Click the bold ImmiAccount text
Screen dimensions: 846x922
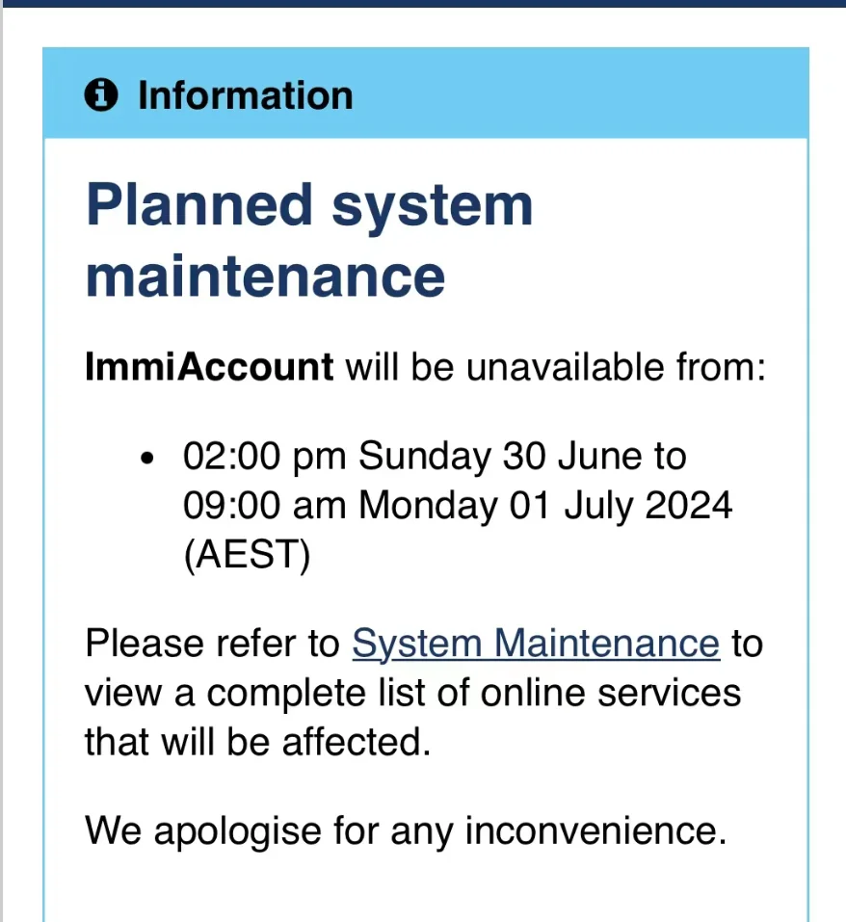pyautogui.click(x=209, y=367)
